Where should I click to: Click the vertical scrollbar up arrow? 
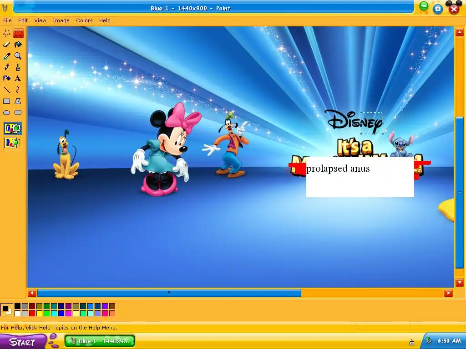460,32
